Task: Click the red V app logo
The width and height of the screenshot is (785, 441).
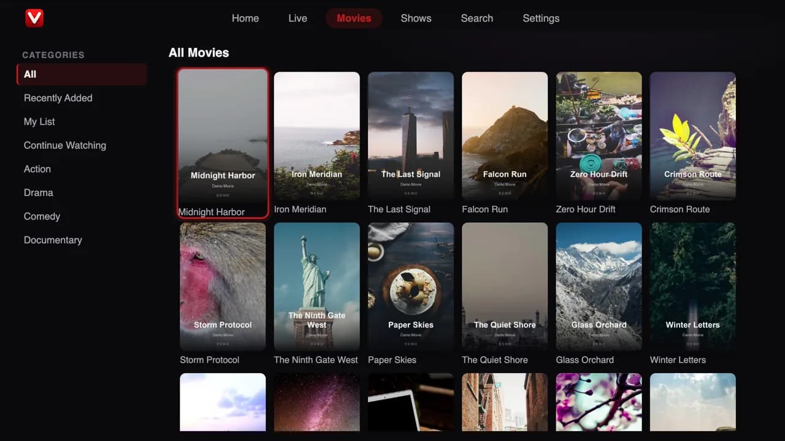Action: coord(34,18)
